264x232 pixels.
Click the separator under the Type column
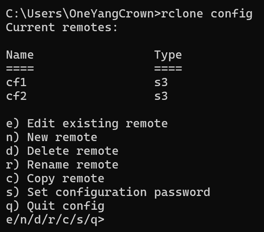coord(168,69)
